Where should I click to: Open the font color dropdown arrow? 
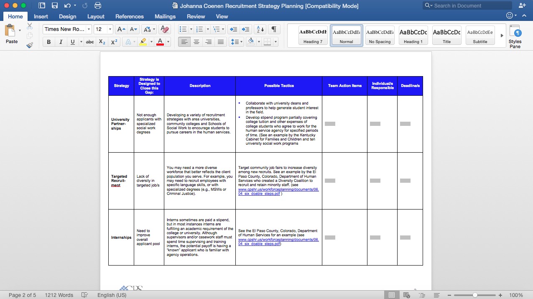click(x=168, y=42)
